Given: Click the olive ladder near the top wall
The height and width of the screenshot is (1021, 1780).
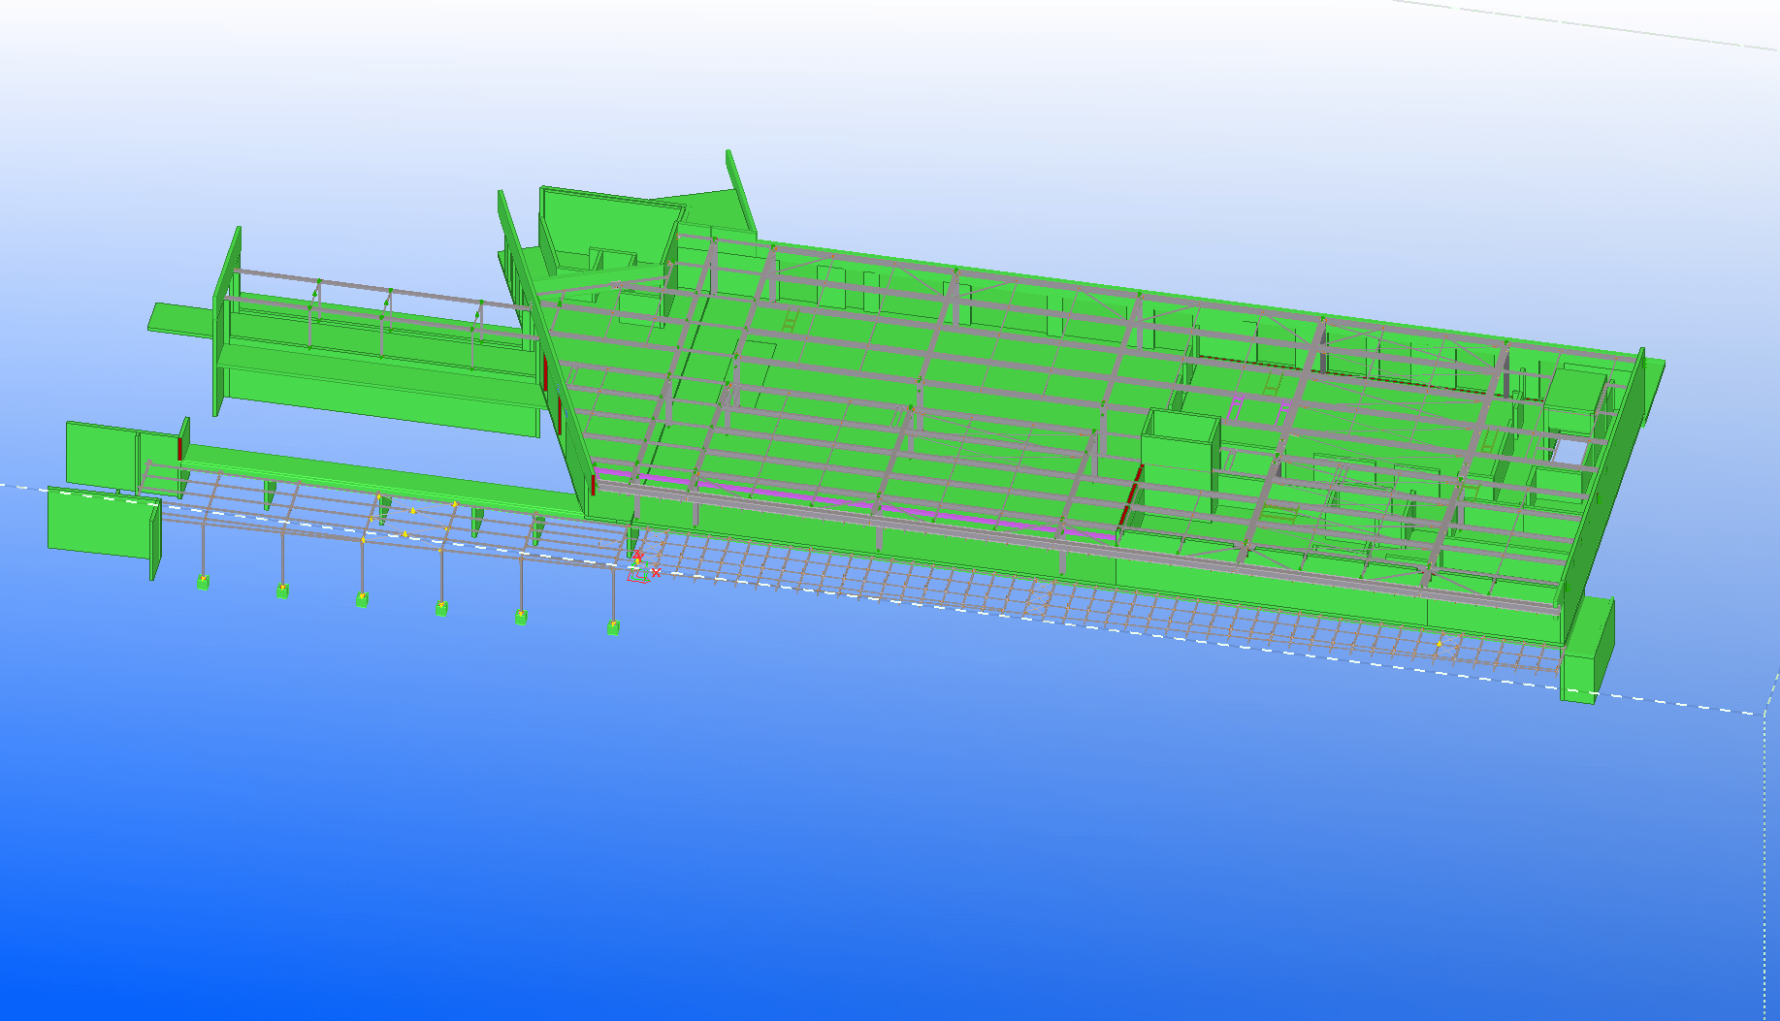Looking at the screenshot, I should tap(791, 320).
